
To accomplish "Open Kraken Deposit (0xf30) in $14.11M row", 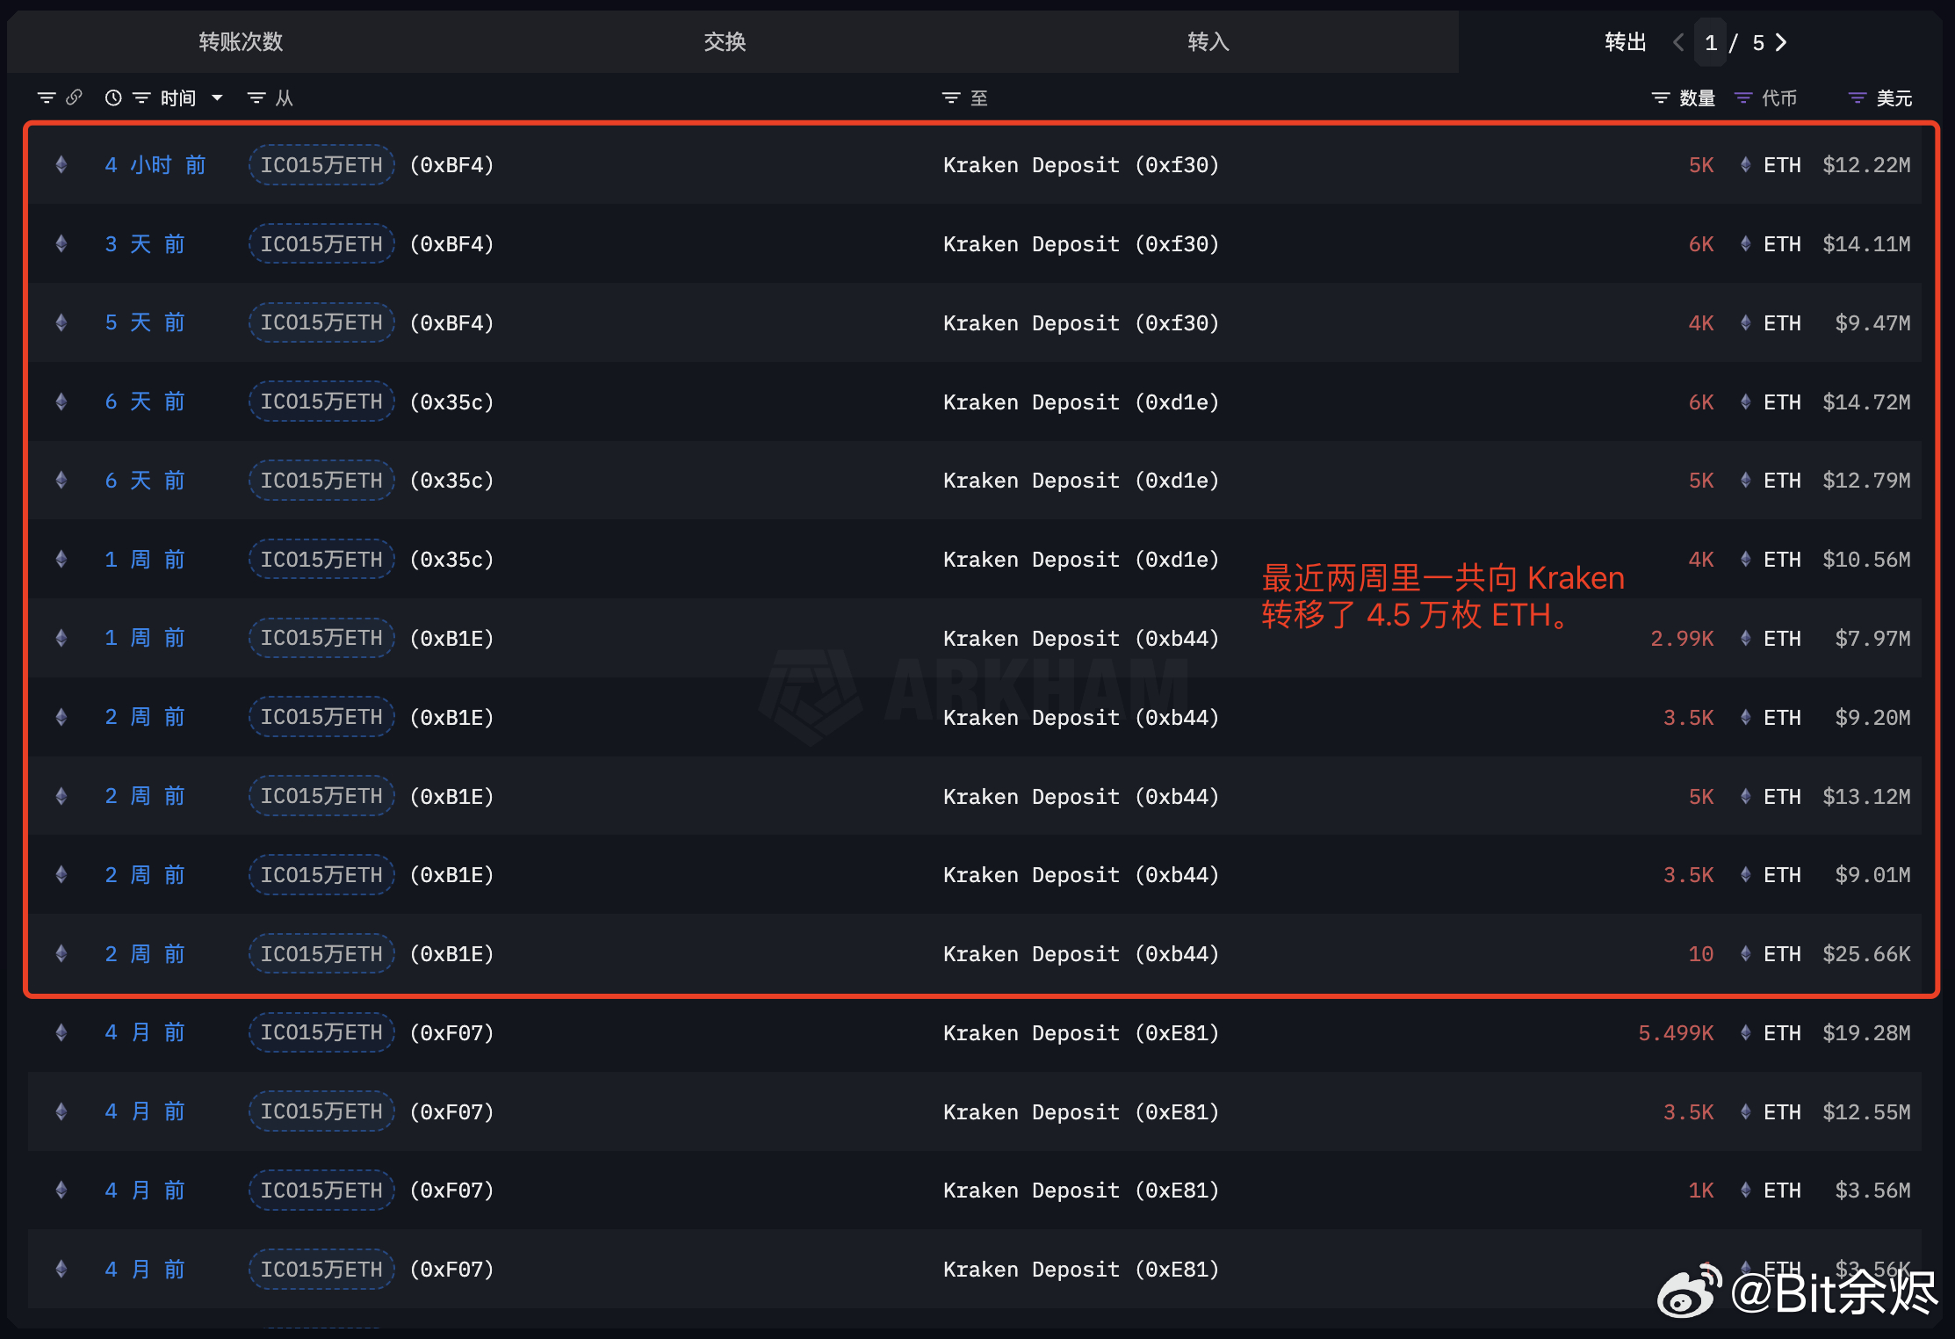I will click(x=1081, y=244).
